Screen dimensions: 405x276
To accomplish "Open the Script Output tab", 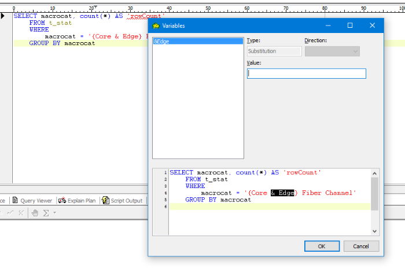I will click(x=122, y=201).
